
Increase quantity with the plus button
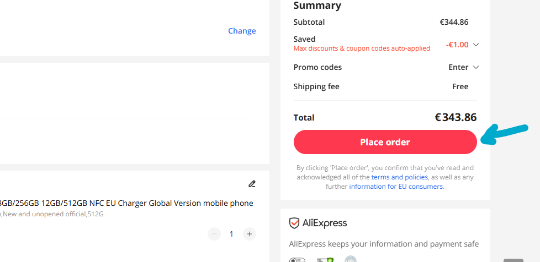250,234
